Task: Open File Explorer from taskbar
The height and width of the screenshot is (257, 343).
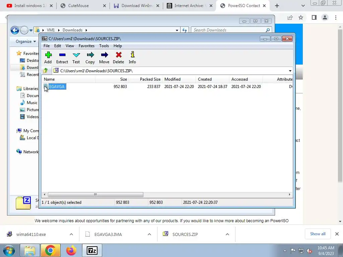Action: (30, 250)
